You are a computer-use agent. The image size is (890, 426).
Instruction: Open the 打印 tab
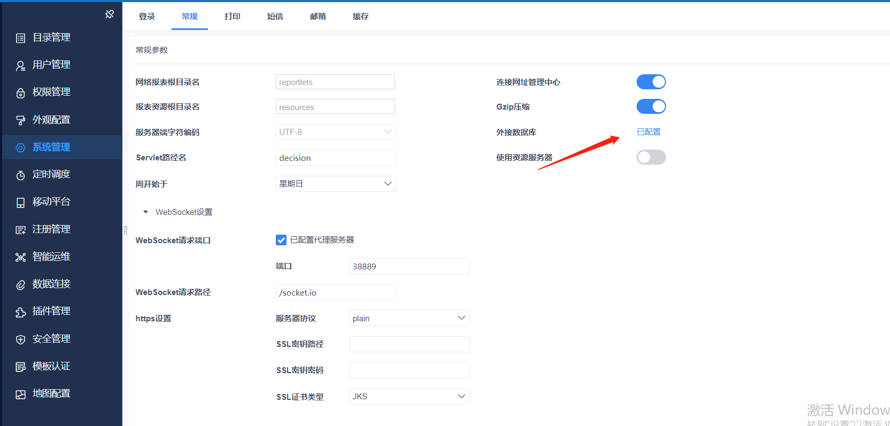point(233,17)
